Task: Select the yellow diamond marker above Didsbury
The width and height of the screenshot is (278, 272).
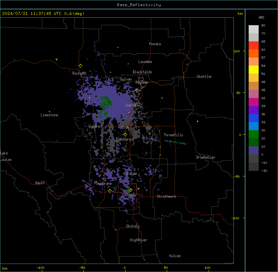Action: pos(125,135)
